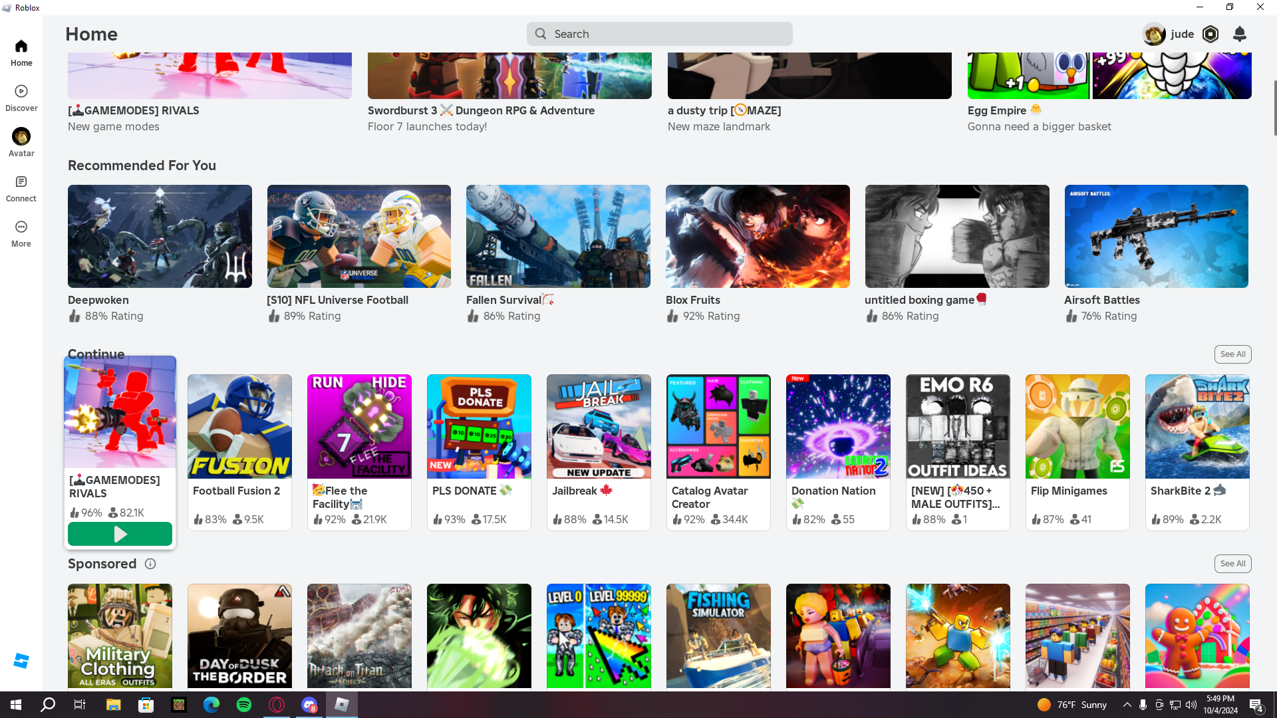Open Spotify from the taskbar
Image resolution: width=1277 pixels, height=718 pixels.
tap(244, 705)
